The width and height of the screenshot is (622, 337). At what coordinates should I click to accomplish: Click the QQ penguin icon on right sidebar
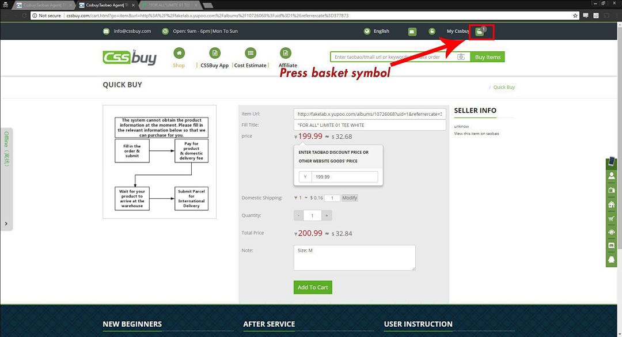[611, 260]
